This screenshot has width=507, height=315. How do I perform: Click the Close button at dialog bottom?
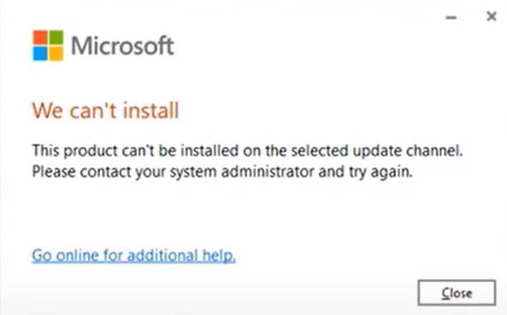tap(457, 293)
